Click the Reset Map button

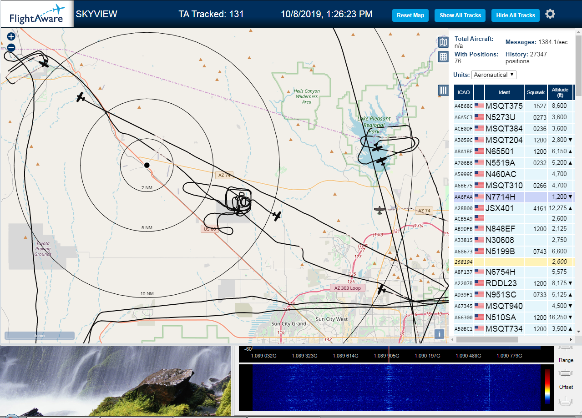[410, 15]
